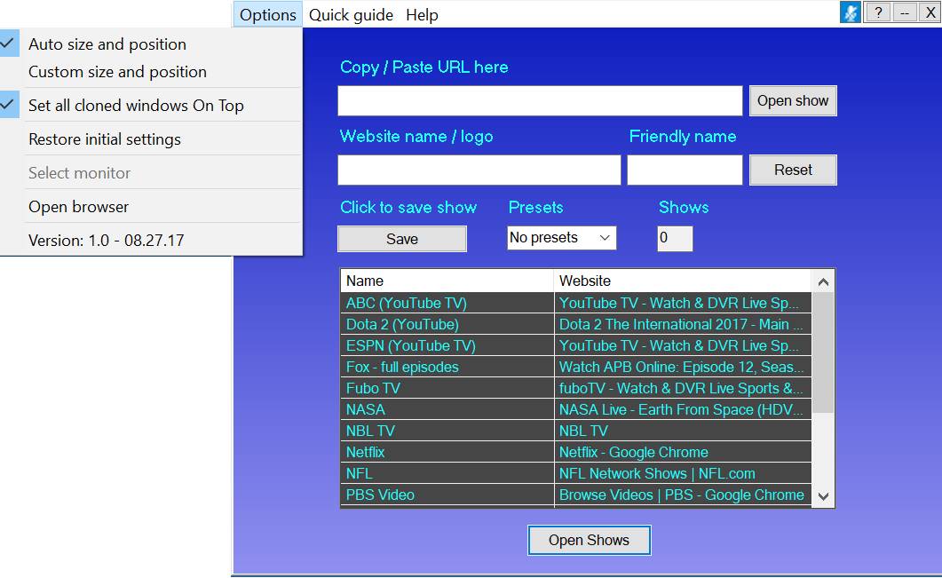This screenshot has height=578, width=942.
Task: Open the Quick guide menu
Action: point(351,14)
